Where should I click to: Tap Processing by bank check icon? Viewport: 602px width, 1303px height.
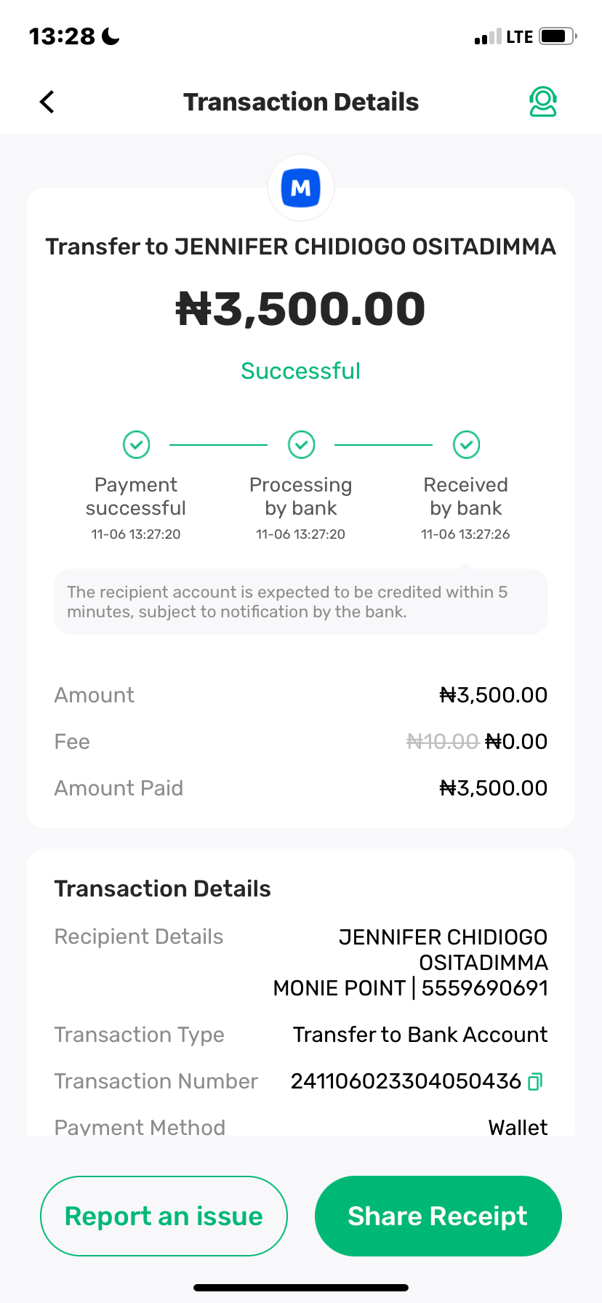tap(301, 444)
